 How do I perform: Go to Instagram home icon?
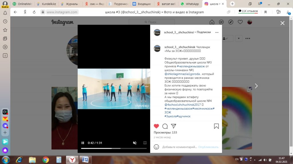212,22
